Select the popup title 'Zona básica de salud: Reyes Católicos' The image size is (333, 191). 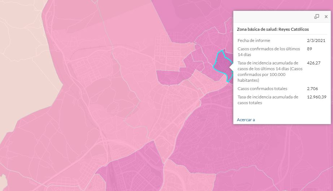pos(273,29)
